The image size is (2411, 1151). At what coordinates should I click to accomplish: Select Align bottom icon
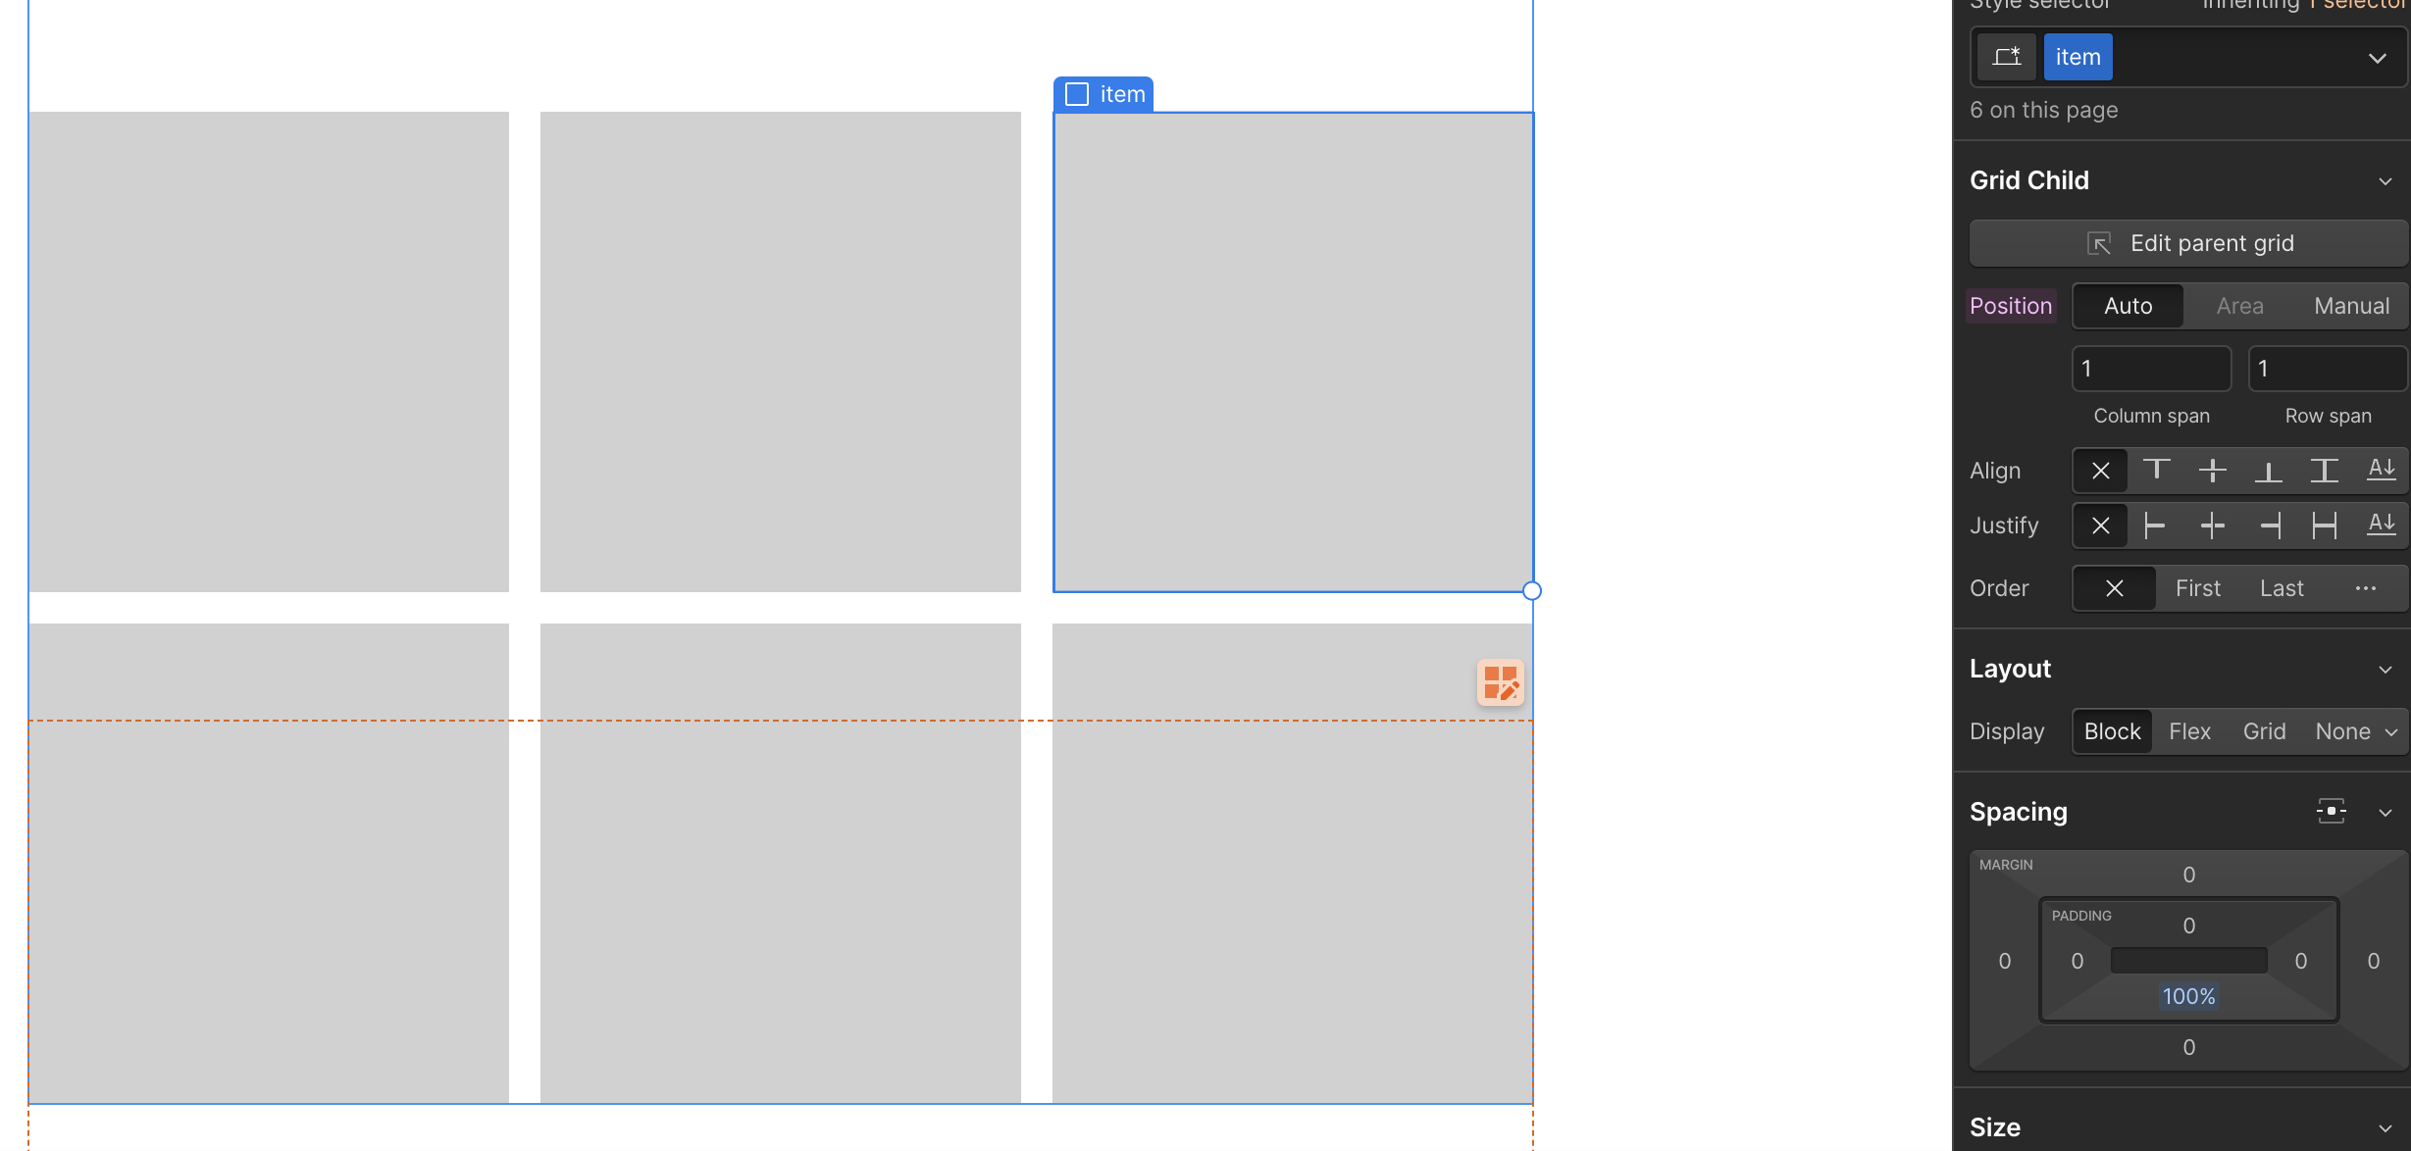click(2268, 471)
